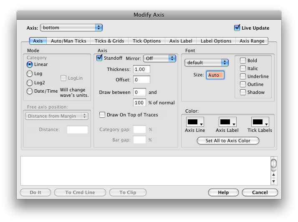
Task: Click the Thickness input field
Action: coord(141,69)
